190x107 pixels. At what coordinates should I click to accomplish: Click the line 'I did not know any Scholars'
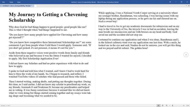pyautogui.click(x=48, y=65)
